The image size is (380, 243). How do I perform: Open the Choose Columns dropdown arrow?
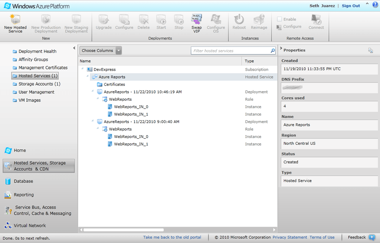(x=118, y=51)
